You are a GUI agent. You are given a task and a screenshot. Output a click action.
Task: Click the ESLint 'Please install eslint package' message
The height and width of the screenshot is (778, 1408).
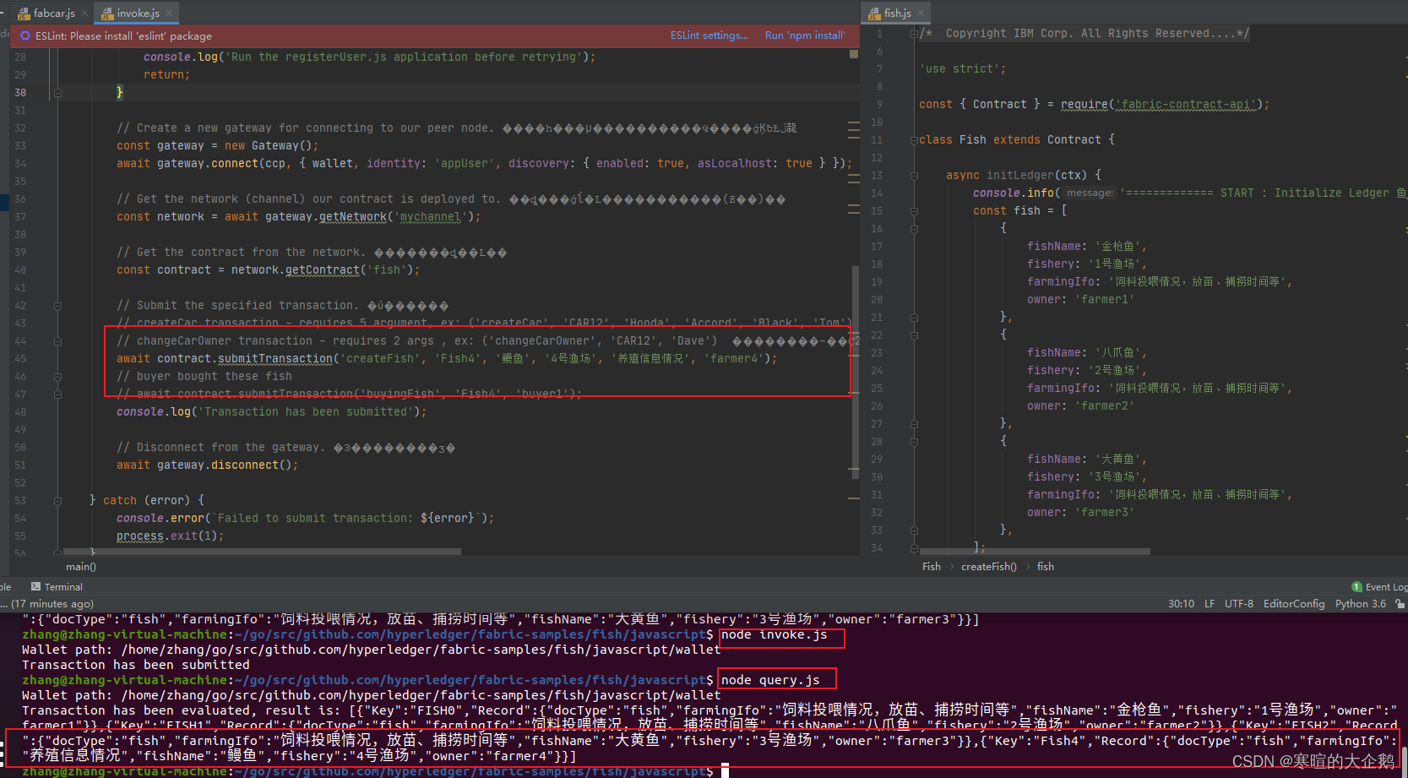[123, 36]
